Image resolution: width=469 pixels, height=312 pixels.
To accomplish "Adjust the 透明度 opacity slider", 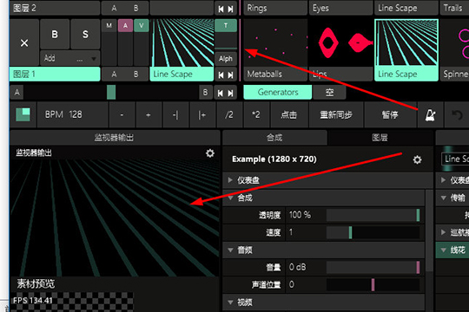I will coord(373,215).
